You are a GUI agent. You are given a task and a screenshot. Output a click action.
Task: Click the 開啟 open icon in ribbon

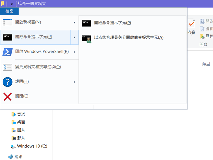[x=202, y=21]
